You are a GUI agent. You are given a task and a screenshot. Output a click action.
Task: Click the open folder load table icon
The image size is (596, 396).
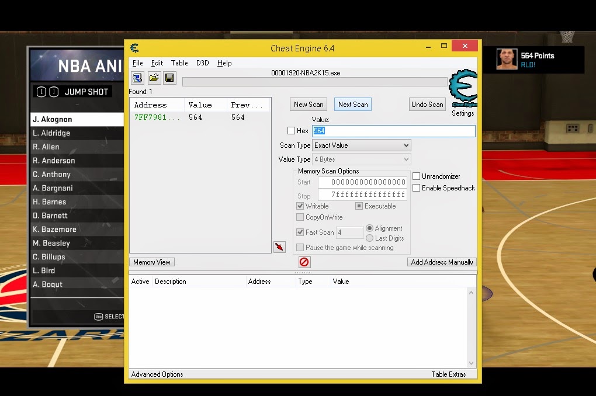tap(154, 78)
